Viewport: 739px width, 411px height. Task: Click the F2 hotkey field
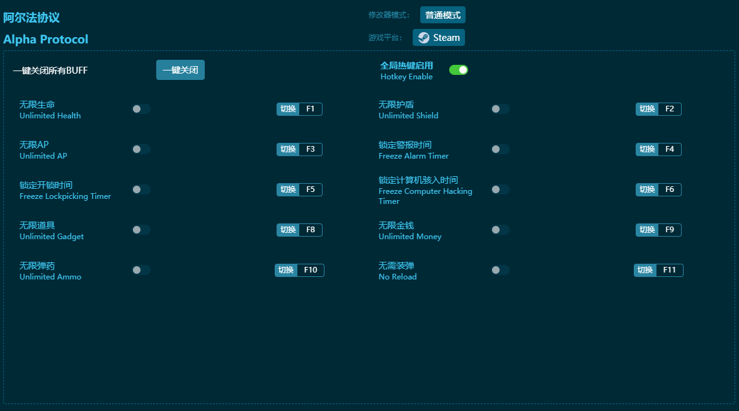coord(670,110)
